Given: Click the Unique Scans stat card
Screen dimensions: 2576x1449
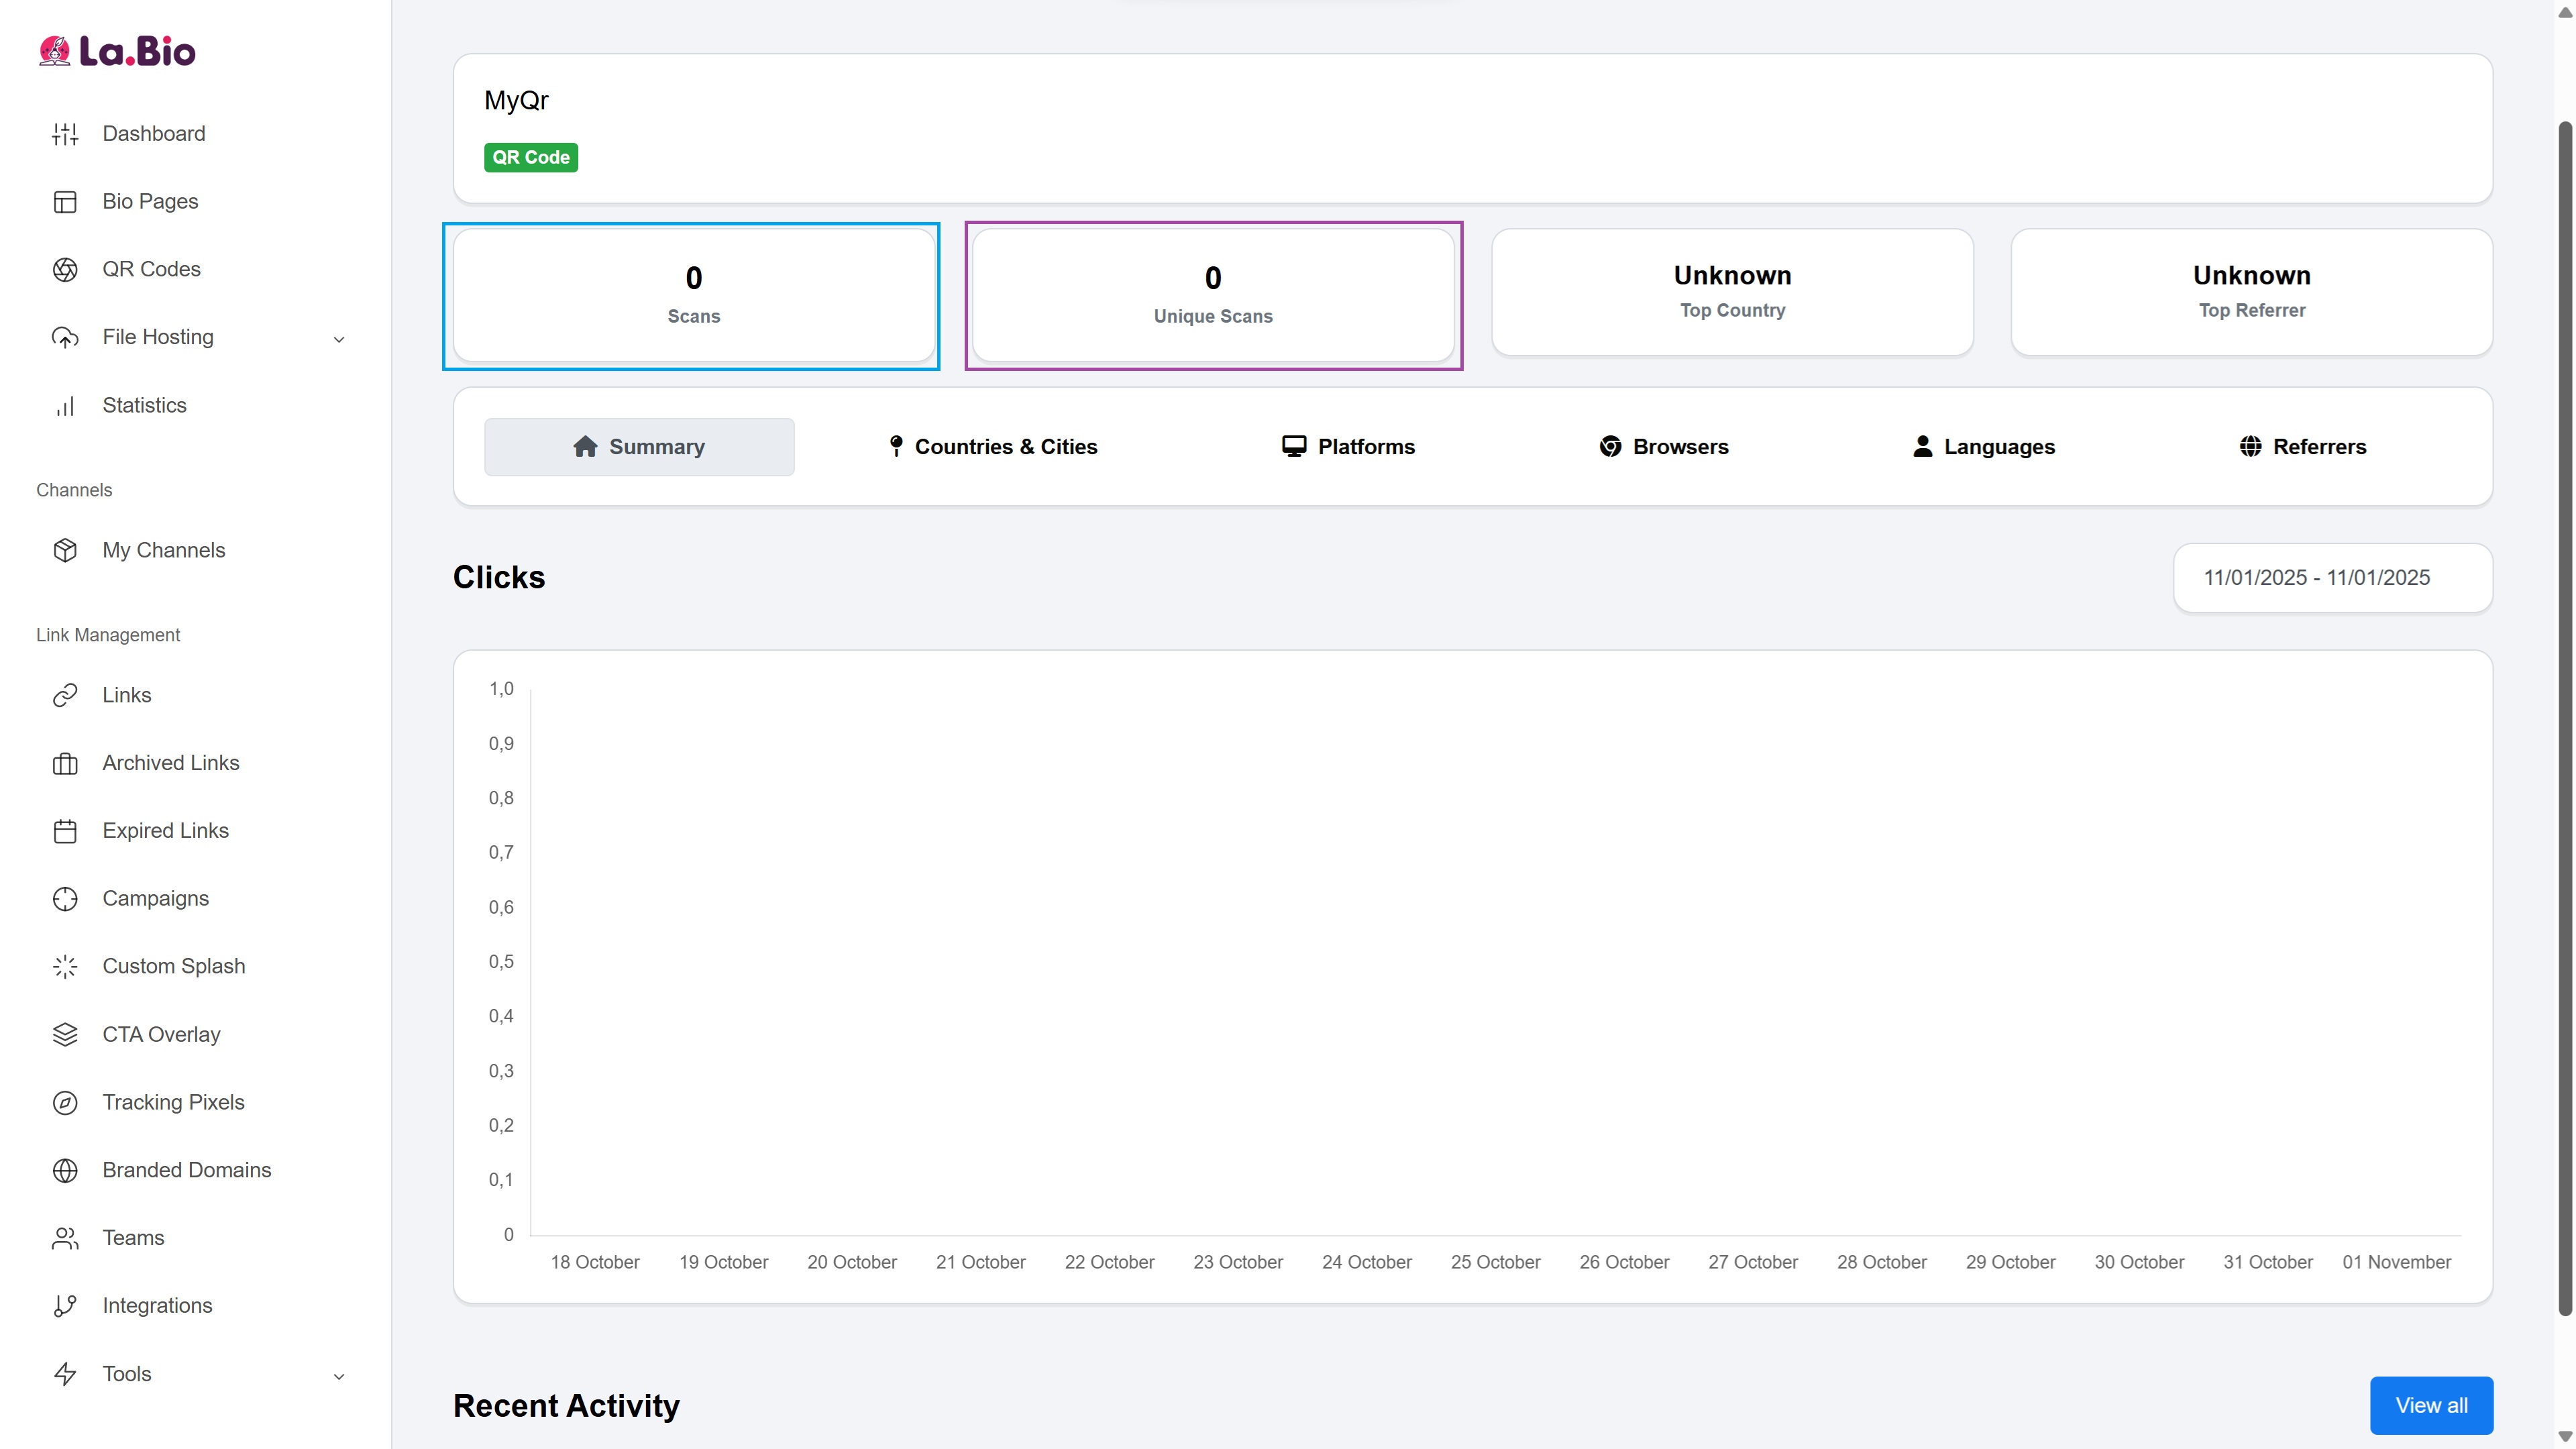Looking at the screenshot, I should 1212,295.
